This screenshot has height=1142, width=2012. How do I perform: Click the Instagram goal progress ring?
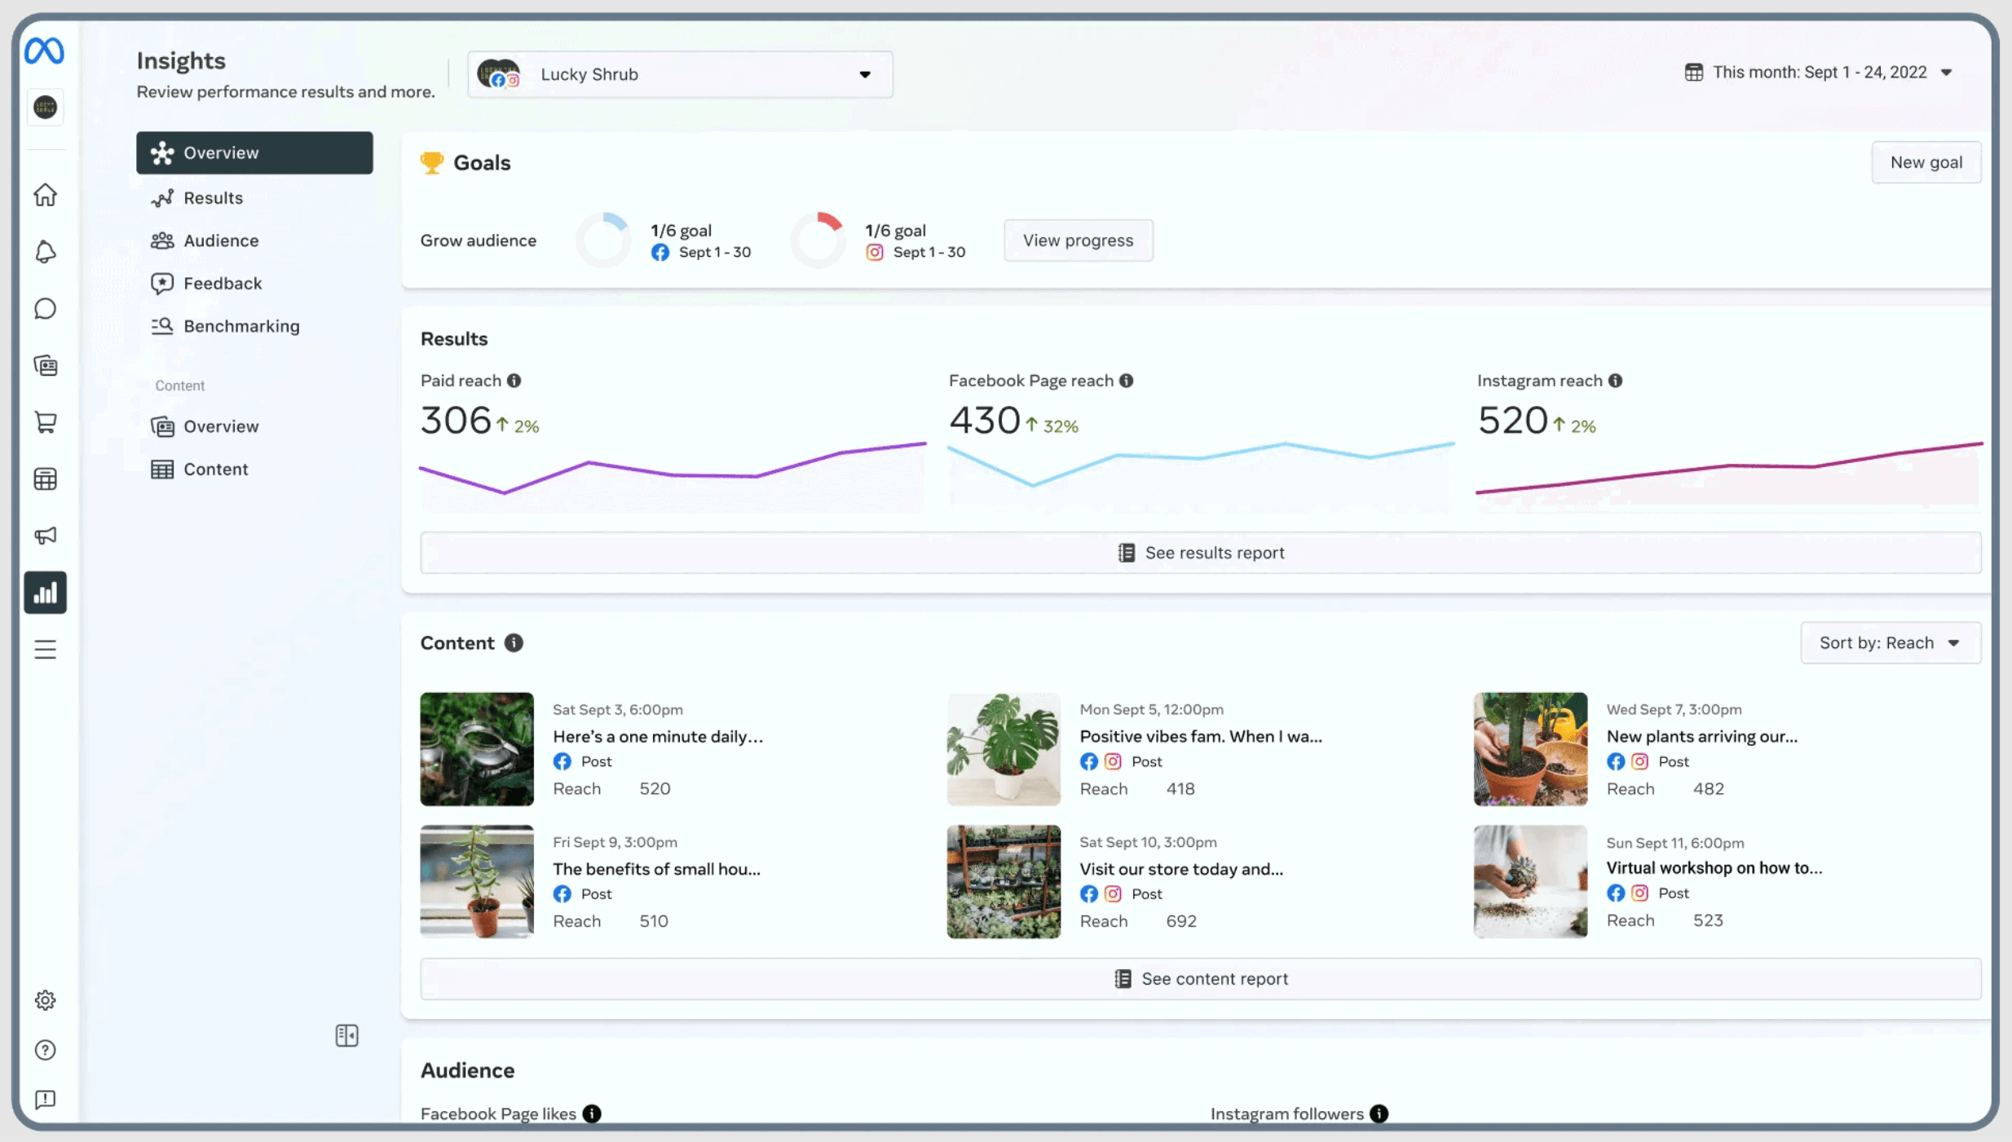[818, 238]
